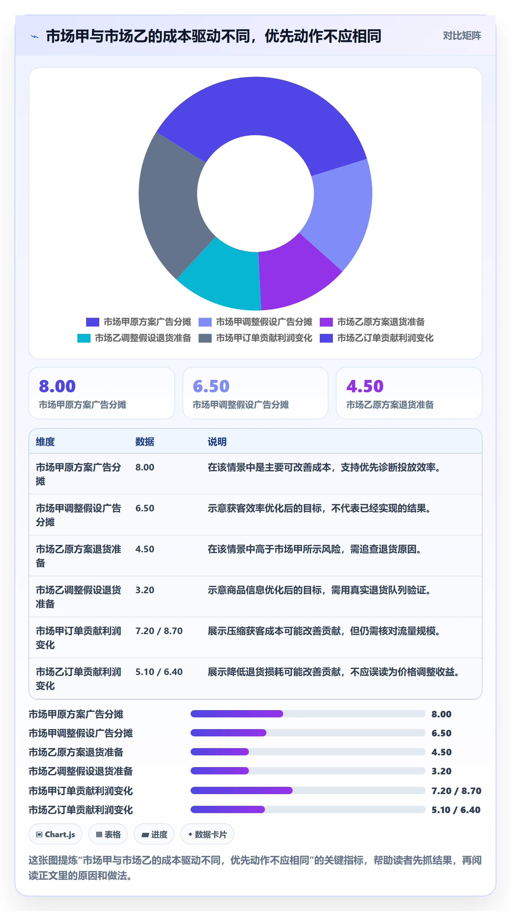Image resolution: width=511 pixels, height=911 pixels.
Task: Click legend label 市场甲原方案广告分摊
Action: coord(147,322)
